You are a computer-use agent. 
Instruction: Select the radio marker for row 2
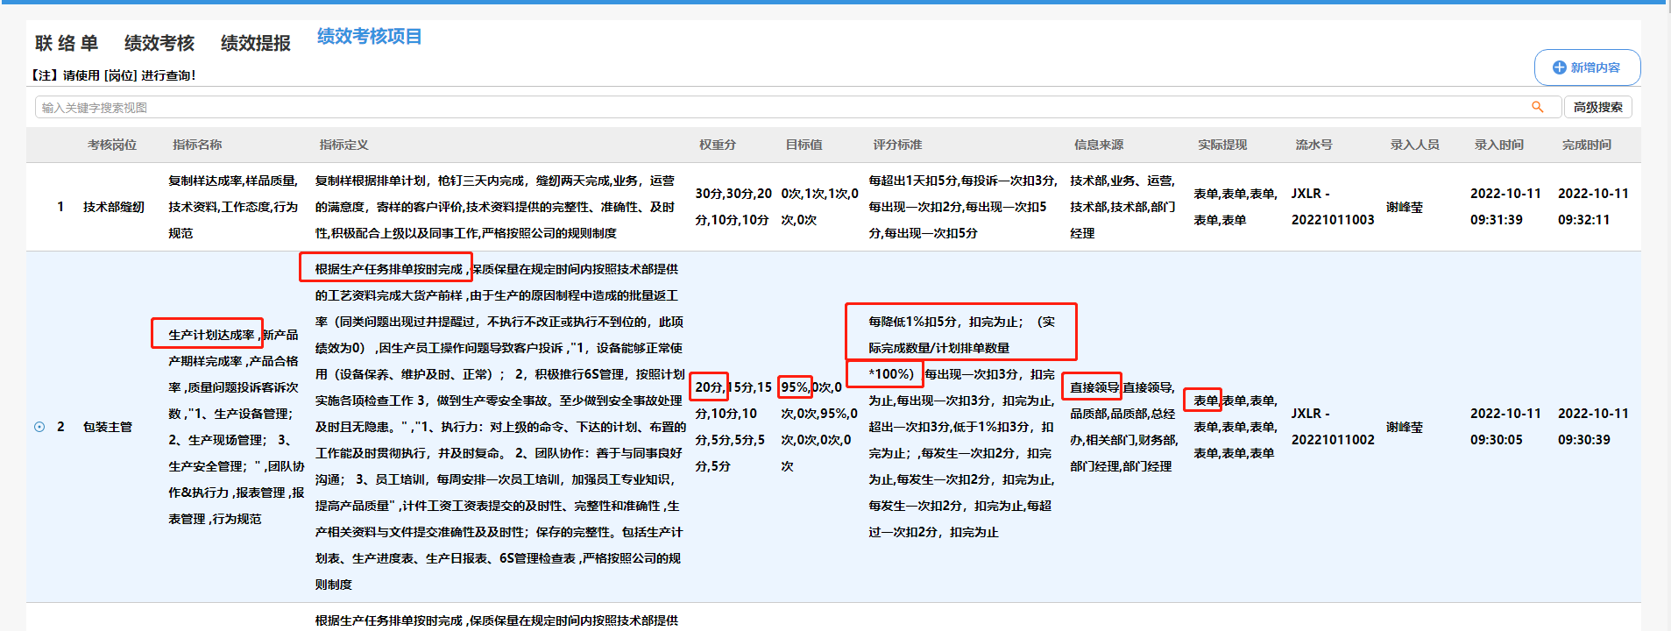(39, 427)
